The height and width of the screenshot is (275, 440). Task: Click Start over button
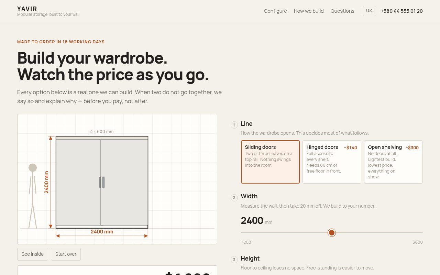66,254
